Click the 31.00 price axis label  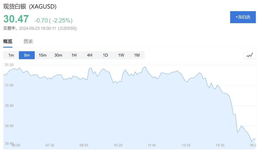[9, 85]
